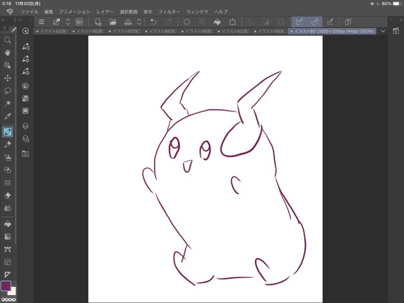Click the Open file folder icon
Image resolution: width=404 pixels, height=303 pixels.
coord(113,22)
